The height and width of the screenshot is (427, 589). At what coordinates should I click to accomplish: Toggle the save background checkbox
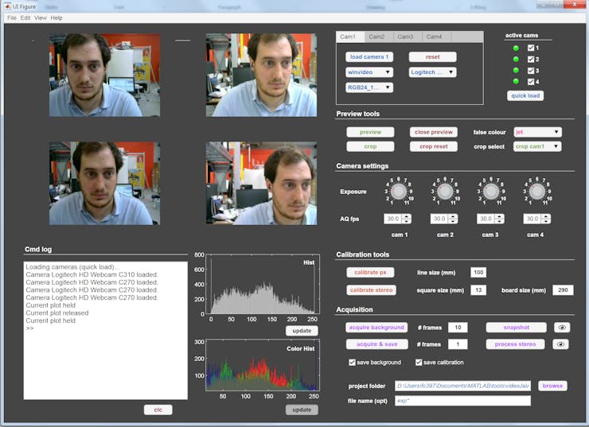click(353, 363)
